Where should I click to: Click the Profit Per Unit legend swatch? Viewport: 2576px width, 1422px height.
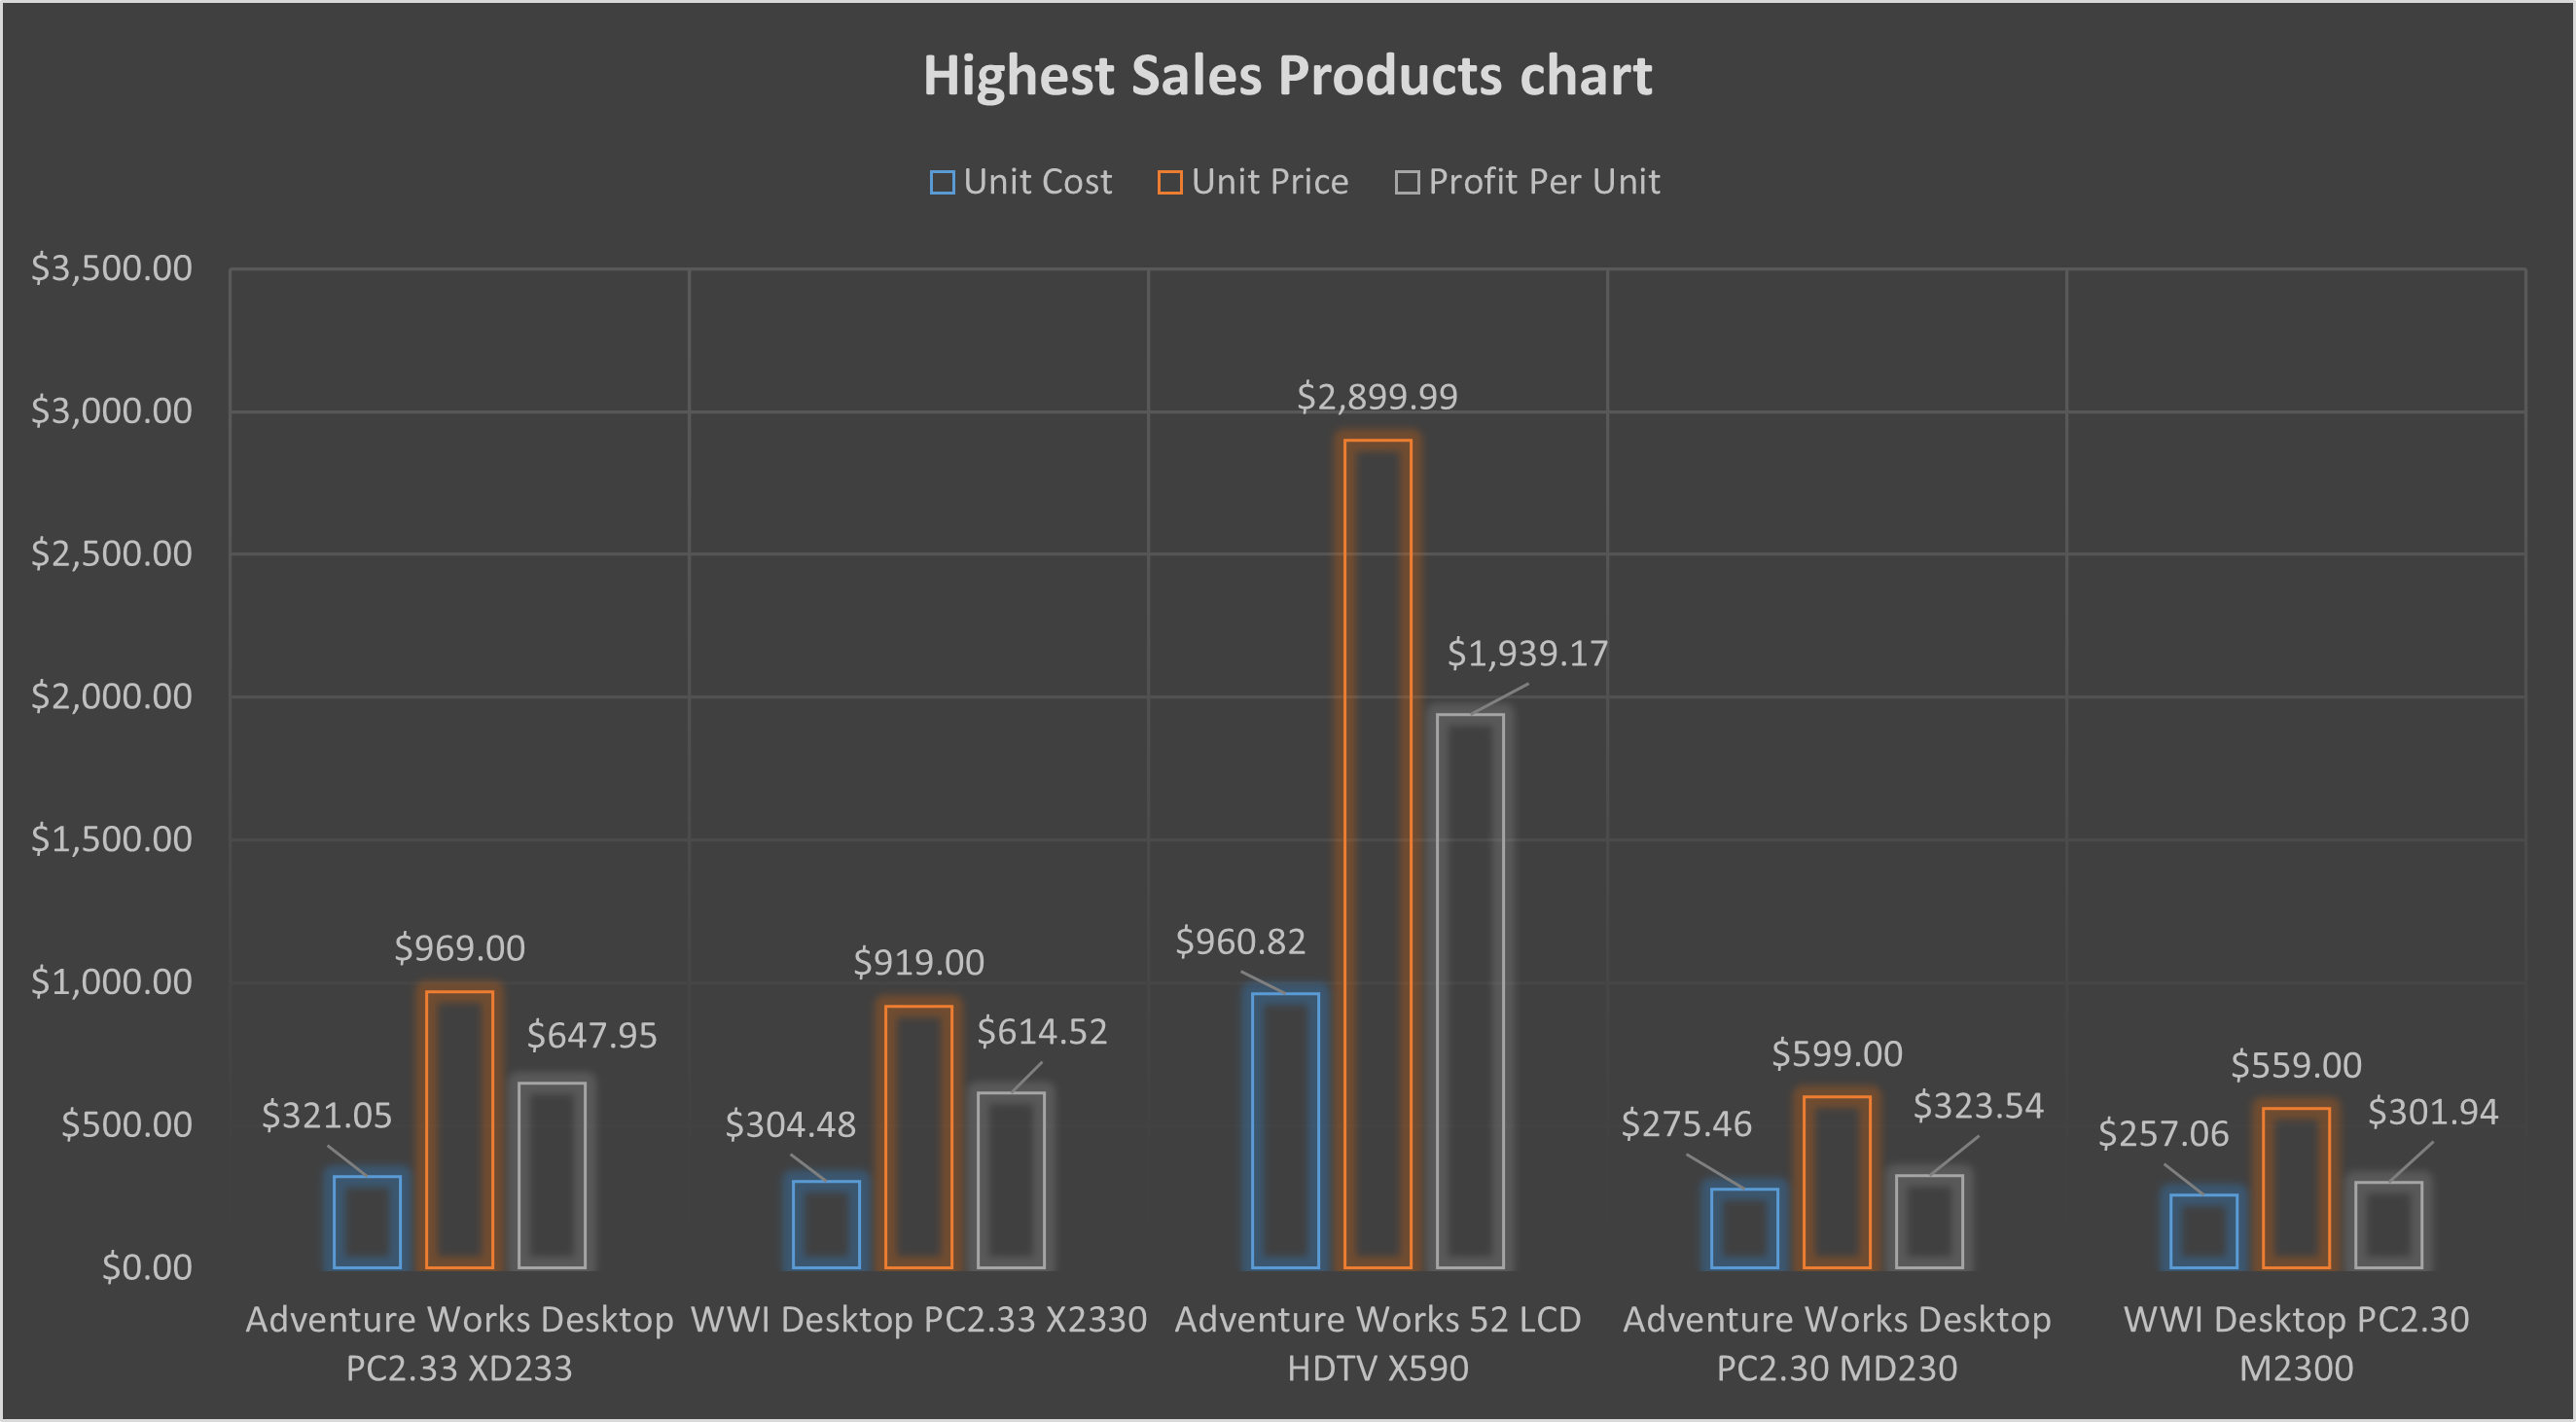click(x=1407, y=183)
